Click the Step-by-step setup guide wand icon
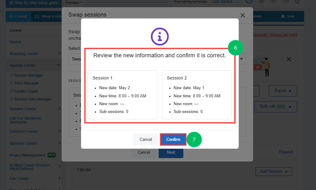The image size is (316, 190). [11, 3]
